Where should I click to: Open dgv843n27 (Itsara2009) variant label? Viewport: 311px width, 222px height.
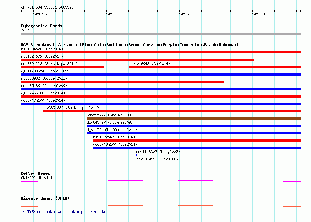pos(110,122)
